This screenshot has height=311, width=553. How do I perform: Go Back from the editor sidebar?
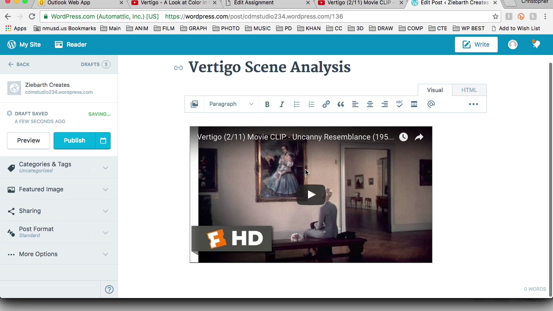19,64
